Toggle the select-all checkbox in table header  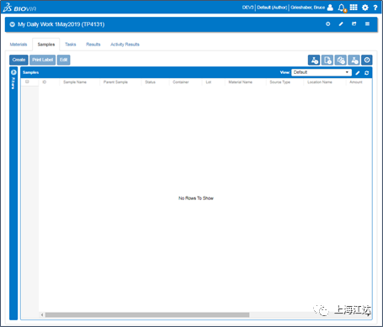[x=27, y=82]
